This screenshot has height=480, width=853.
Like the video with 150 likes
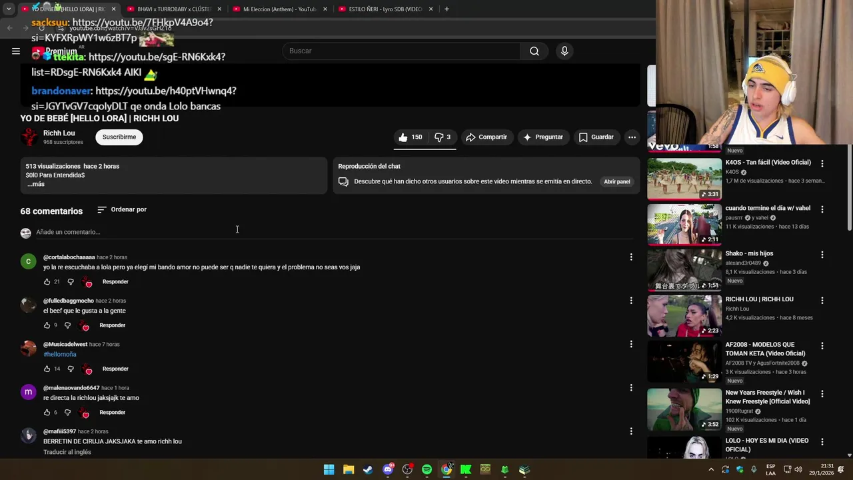click(x=411, y=137)
